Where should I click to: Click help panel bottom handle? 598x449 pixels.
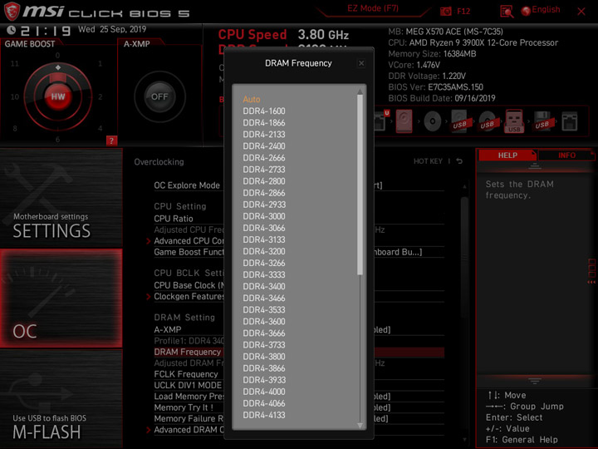534,381
